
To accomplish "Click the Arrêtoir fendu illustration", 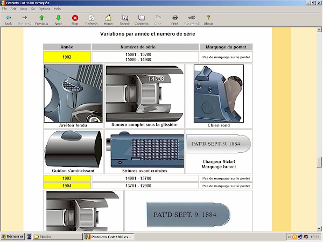I will pos(73,94).
